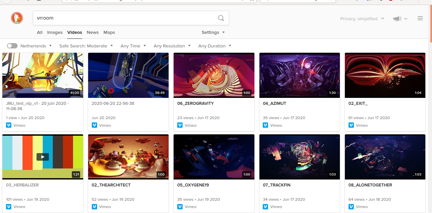Click the 06_ZEROGRAVITY video thumbnail
Viewport: 432px width, 213px height.
point(214,75)
